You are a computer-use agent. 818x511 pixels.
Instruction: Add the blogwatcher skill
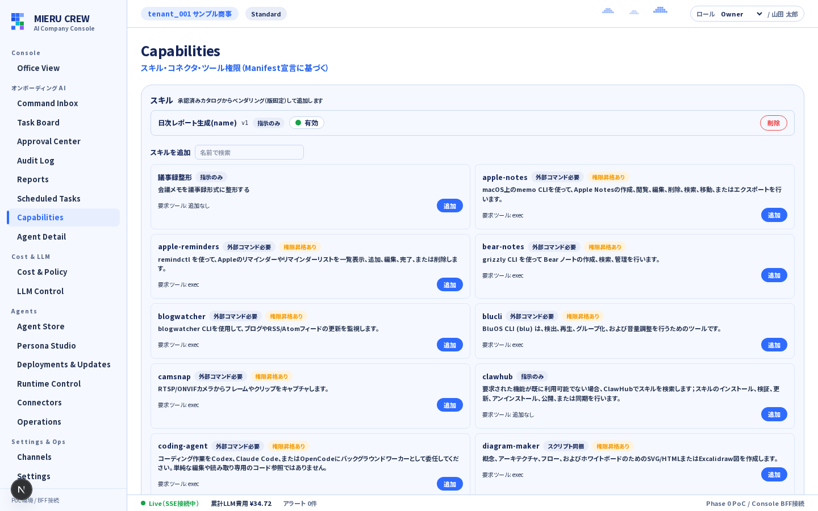tap(450, 345)
